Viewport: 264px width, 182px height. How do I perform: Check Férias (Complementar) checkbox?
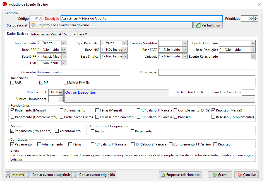(97, 117)
